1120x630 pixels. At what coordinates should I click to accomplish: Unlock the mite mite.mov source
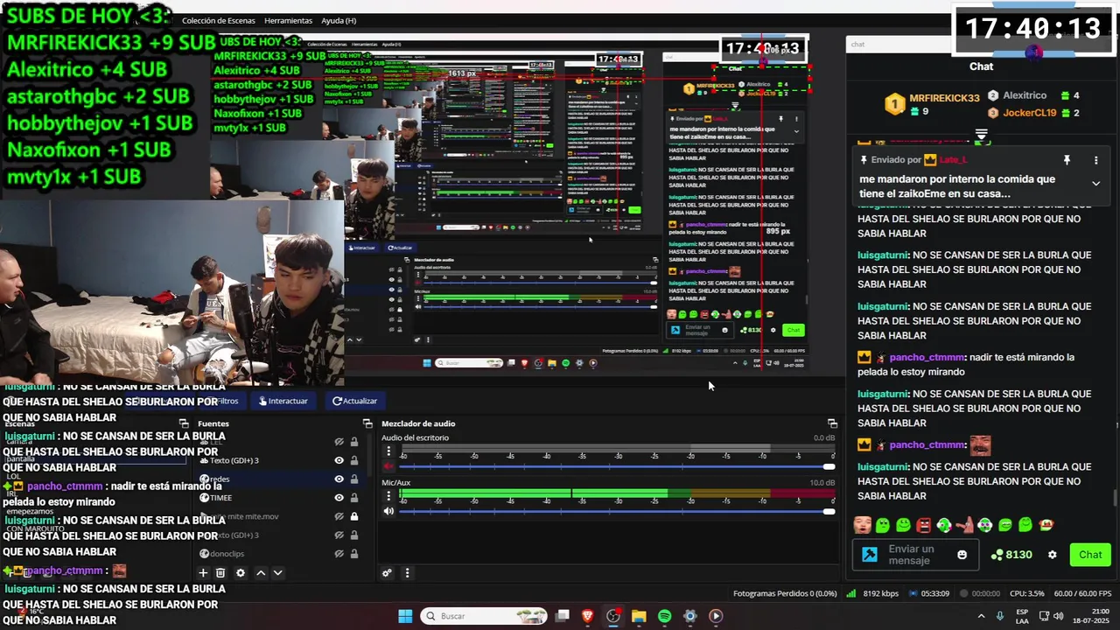pos(354,516)
